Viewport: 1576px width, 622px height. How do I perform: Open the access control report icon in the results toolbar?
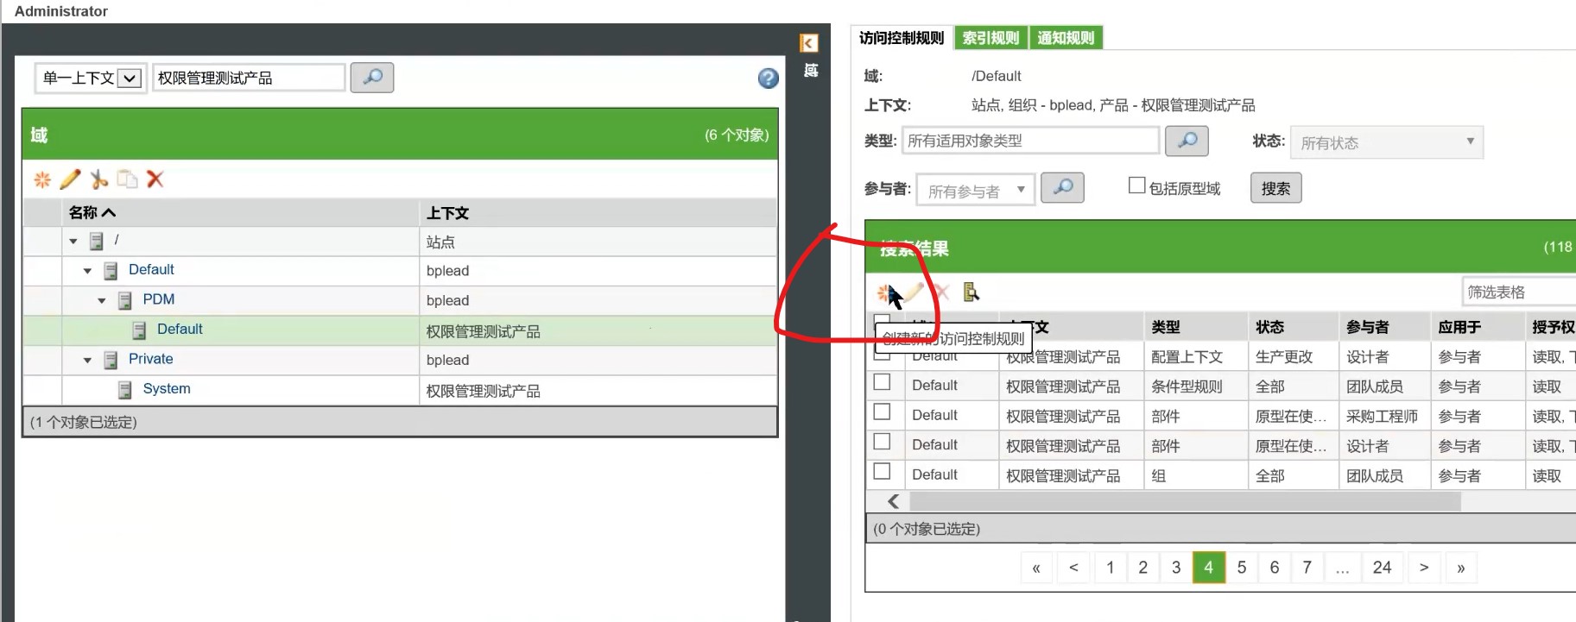[971, 292]
